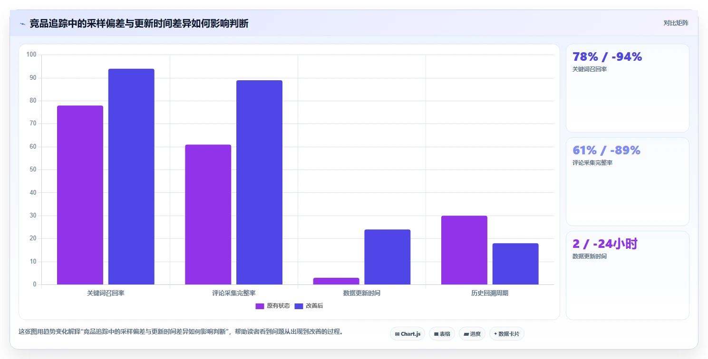
Task: Click the 100 y-axis tick label
Action: pyautogui.click(x=31, y=55)
